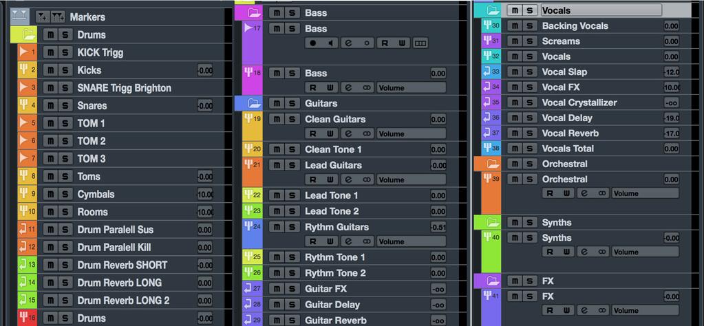Image resolution: width=704 pixels, height=326 pixels.
Task: Click the selected Vocals folder name field
Action: 601,10
